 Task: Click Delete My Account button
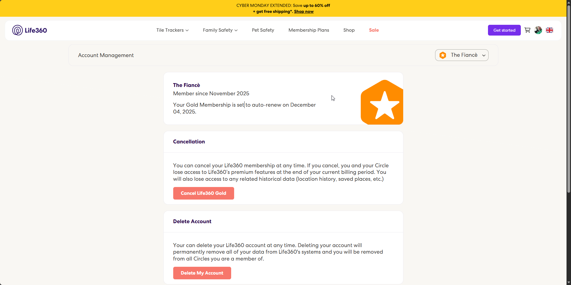click(202, 273)
